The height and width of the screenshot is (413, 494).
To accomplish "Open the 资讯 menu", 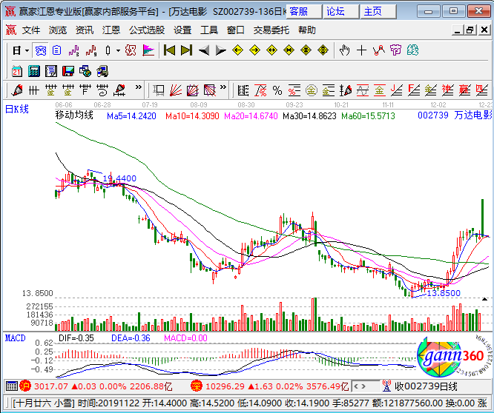I will pos(85,30).
